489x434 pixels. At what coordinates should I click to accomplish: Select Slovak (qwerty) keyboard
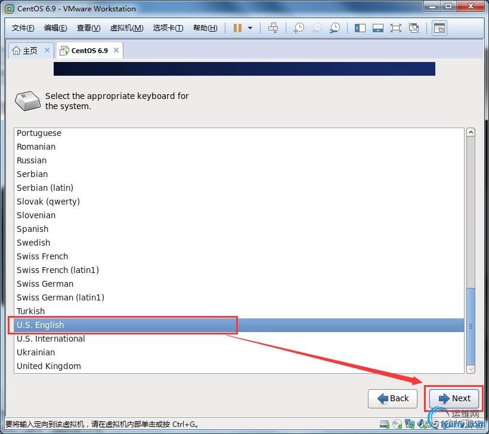click(x=239, y=201)
